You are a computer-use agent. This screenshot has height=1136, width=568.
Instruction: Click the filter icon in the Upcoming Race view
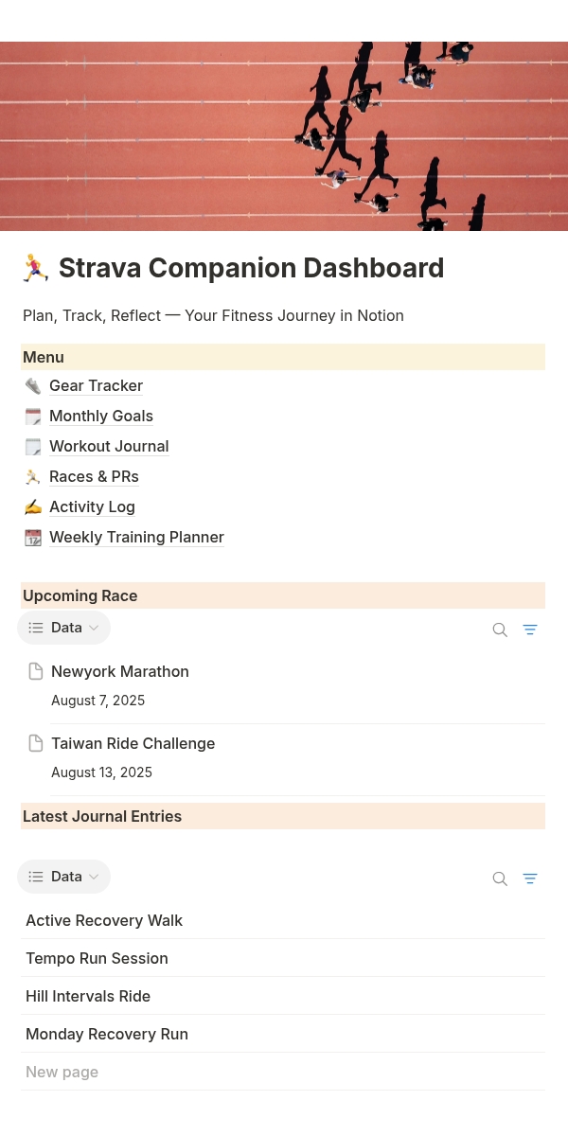(530, 630)
